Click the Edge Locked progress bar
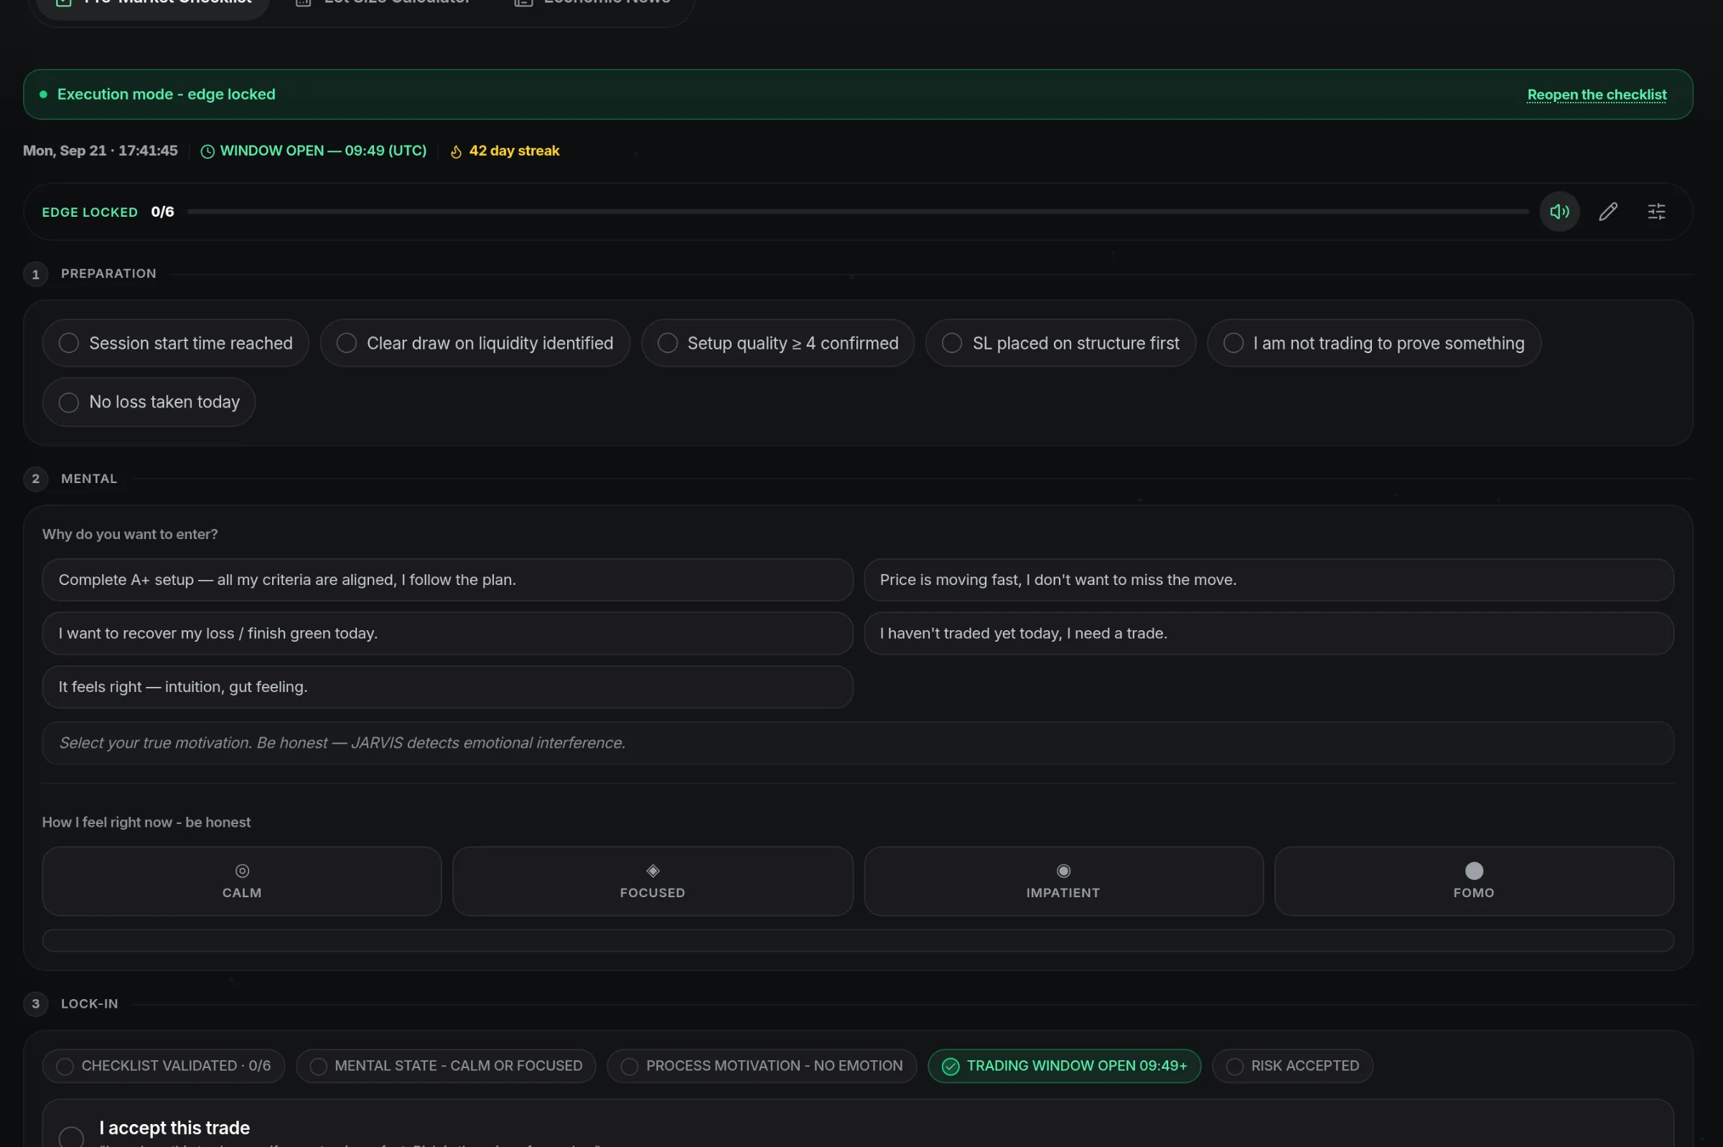1723x1147 pixels. pos(857,212)
